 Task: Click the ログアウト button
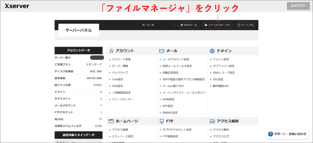pyautogui.click(x=298, y=6)
